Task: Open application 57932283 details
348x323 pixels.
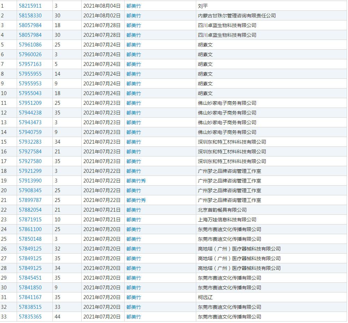Action: click(30, 142)
